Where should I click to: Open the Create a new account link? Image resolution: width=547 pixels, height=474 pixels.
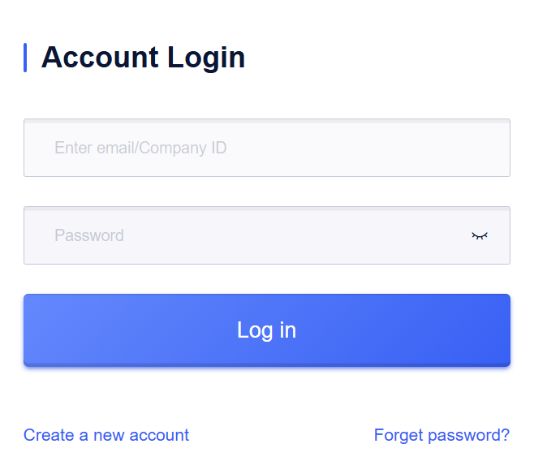106,435
